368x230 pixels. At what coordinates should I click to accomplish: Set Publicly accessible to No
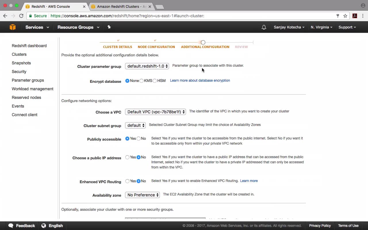tap(139, 139)
